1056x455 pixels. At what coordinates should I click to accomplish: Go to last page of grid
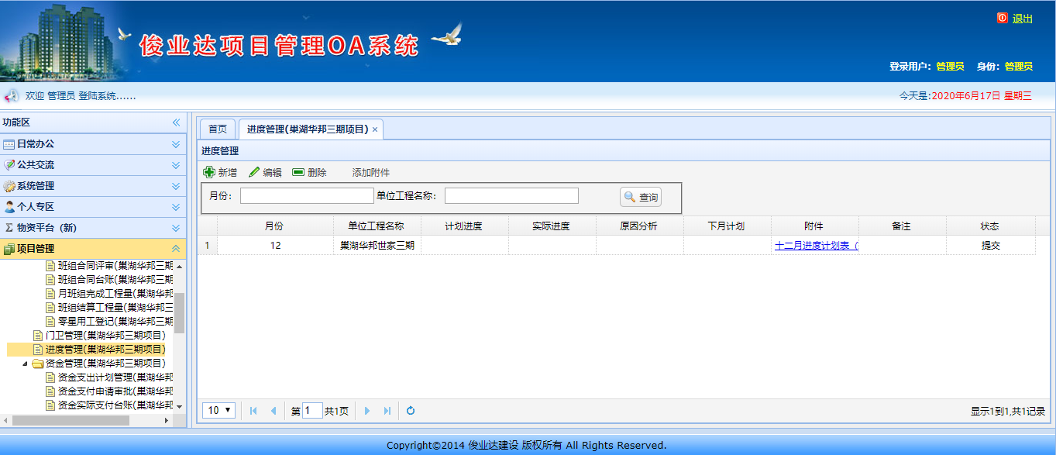click(x=387, y=411)
